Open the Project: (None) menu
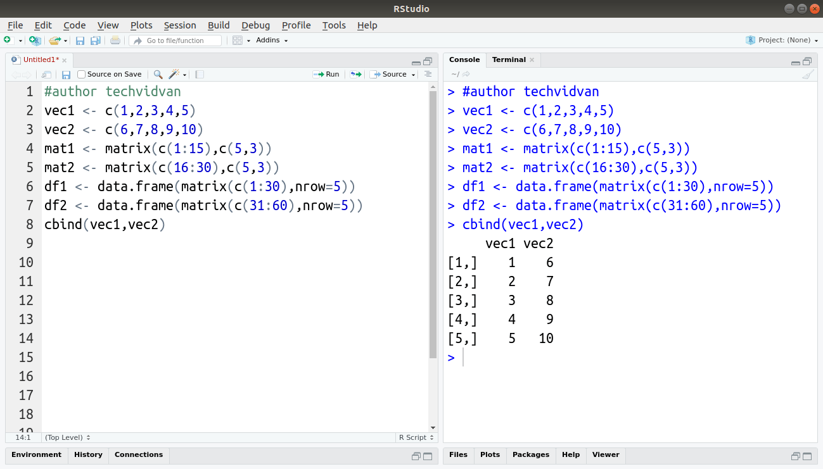This screenshot has height=469, width=823. click(x=782, y=40)
